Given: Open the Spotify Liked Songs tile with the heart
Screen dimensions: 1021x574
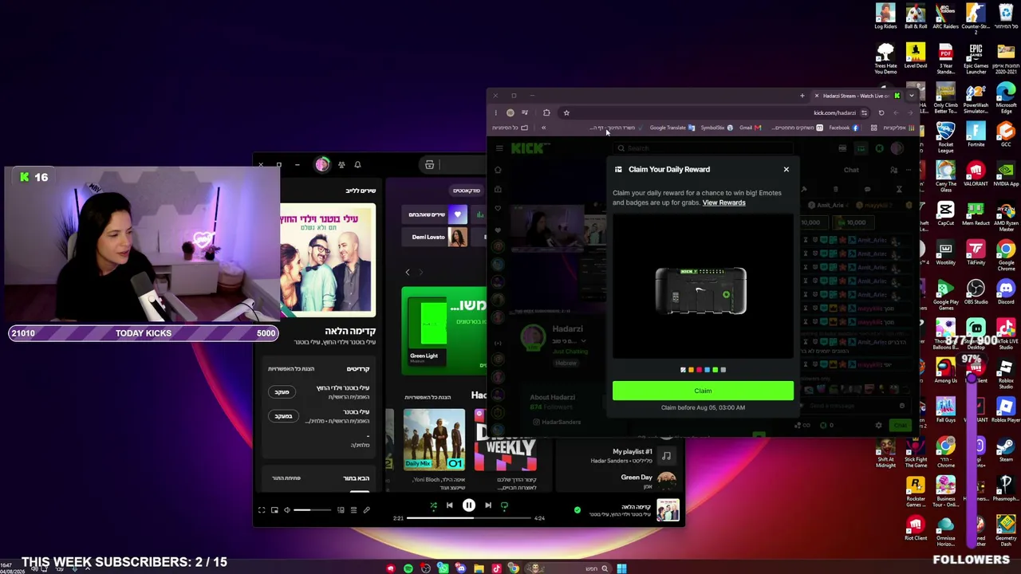Looking at the screenshot, I should 436,214.
